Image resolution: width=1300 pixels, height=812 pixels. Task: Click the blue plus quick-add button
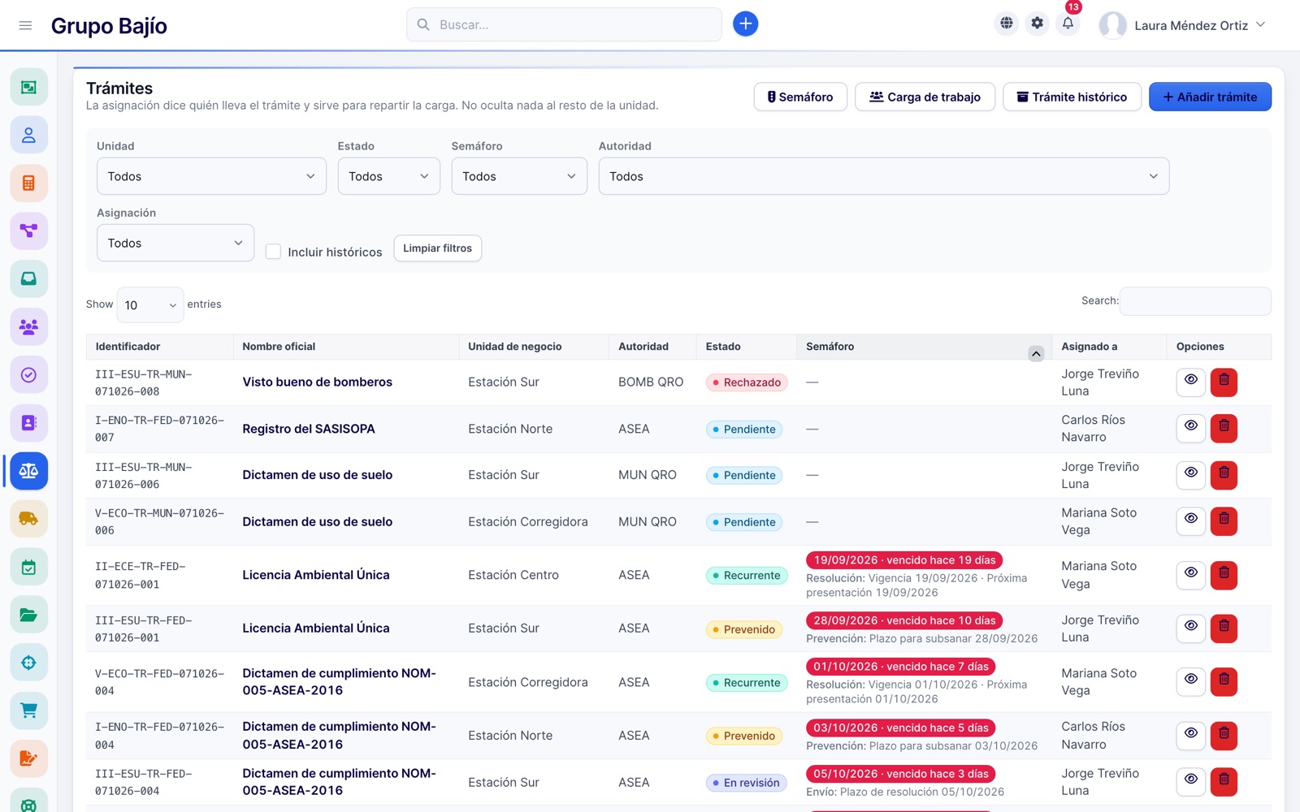(x=745, y=24)
